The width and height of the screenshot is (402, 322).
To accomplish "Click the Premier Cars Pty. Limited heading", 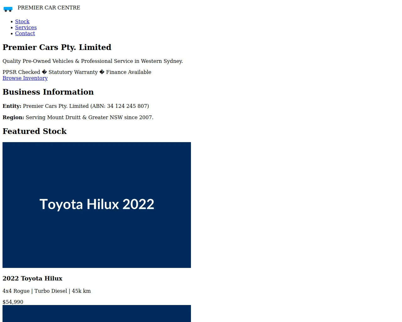I will (x=57, y=47).
